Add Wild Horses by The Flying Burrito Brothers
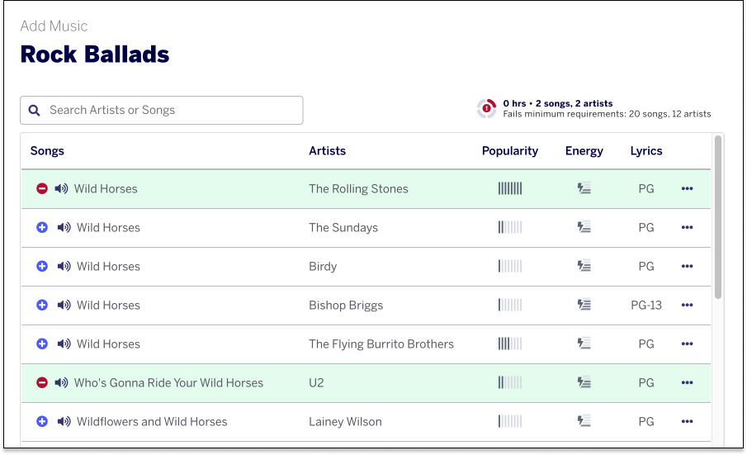 42,344
